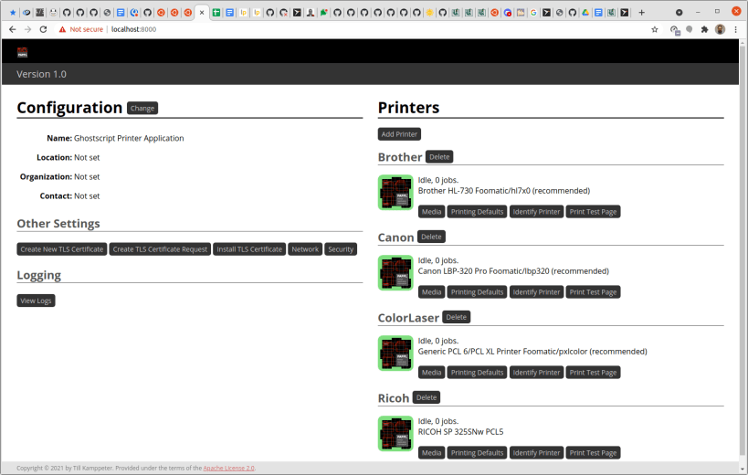This screenshot has width=748, height=475.
Task: Click the Version 1.0 text
Action: coord(41,74)
